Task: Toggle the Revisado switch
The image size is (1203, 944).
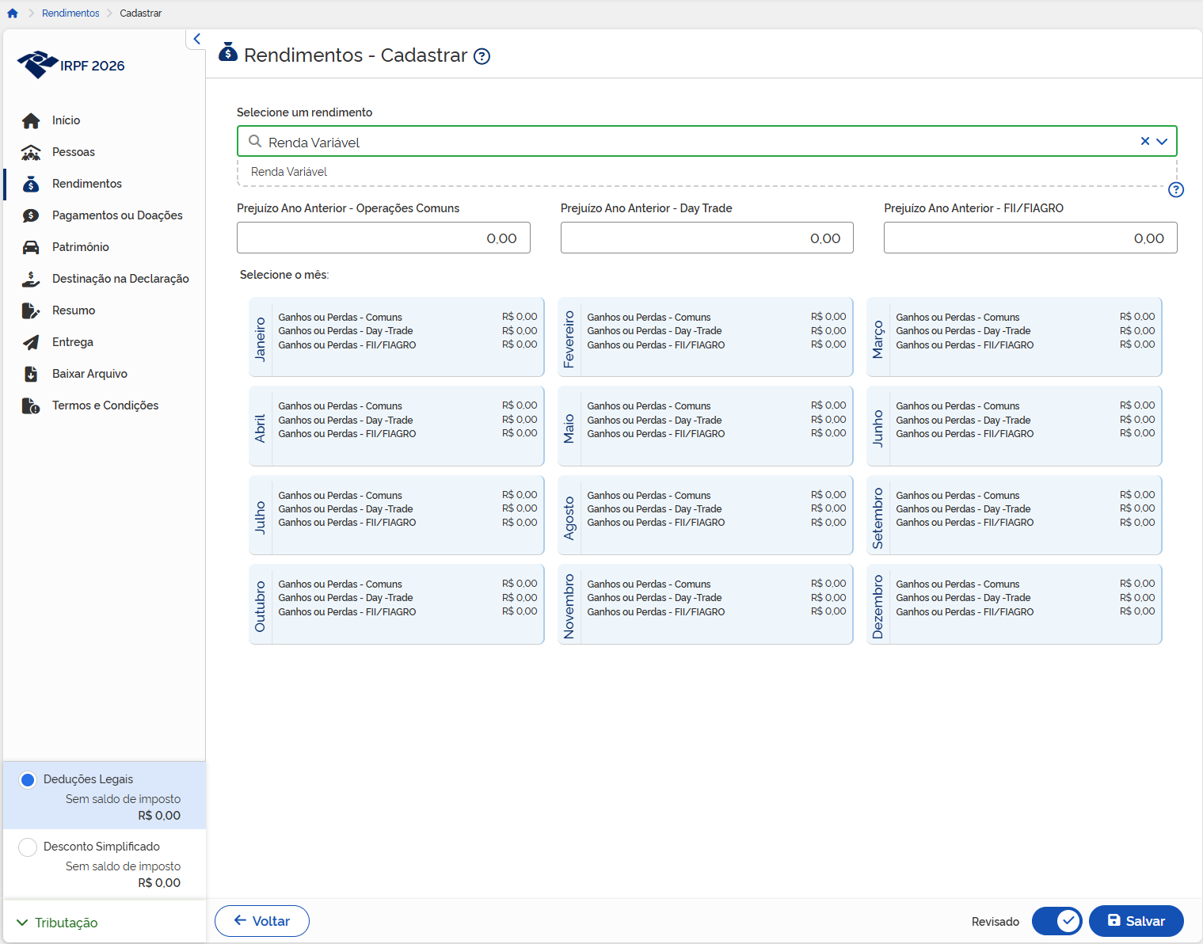Action: pos(1057,921)
